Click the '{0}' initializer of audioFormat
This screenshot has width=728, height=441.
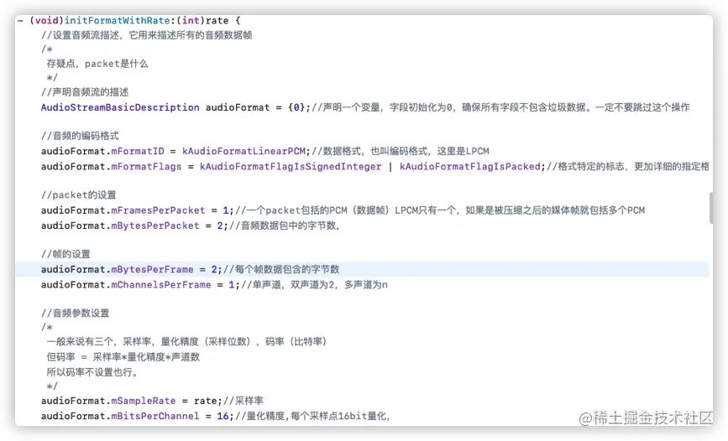(x=296, y=107)
